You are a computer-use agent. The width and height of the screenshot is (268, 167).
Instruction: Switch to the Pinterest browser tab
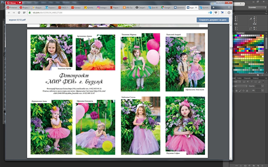12,7
